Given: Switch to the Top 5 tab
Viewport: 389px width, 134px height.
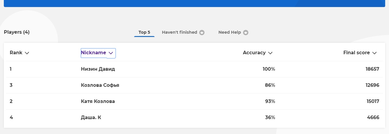Looking at the screenshot, I should point(144,32).
